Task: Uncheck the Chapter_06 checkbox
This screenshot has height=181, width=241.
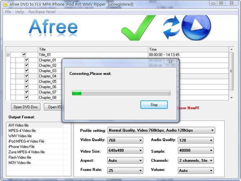Action: [x=26, y=87]
